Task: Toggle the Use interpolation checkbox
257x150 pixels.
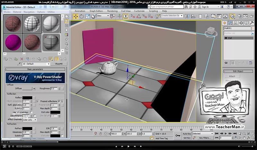Action: click(31, 112)
